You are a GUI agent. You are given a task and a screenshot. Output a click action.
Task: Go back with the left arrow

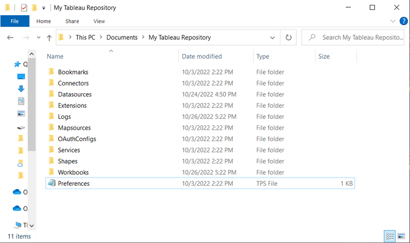tap(10, 38)
